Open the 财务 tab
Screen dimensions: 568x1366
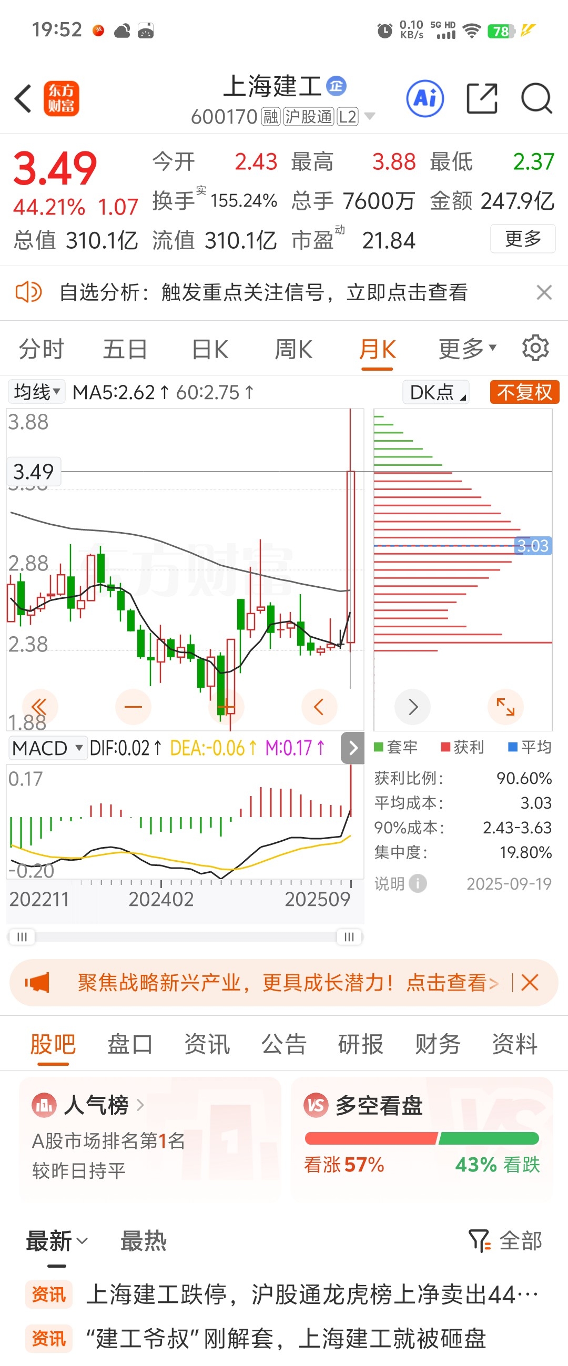(438, 1044)
